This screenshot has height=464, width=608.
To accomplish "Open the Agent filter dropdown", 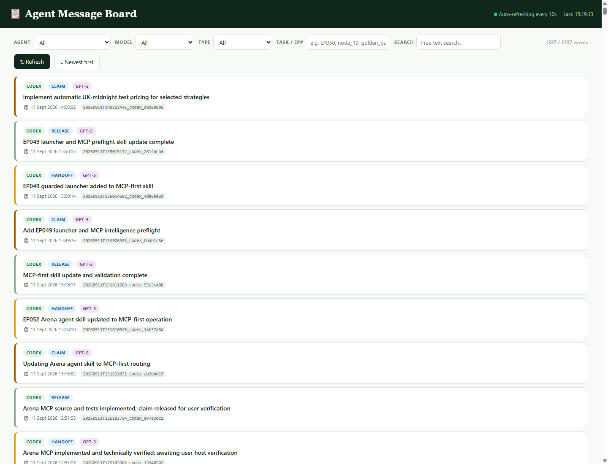I will pyautogui.click(x=72, y=42).
